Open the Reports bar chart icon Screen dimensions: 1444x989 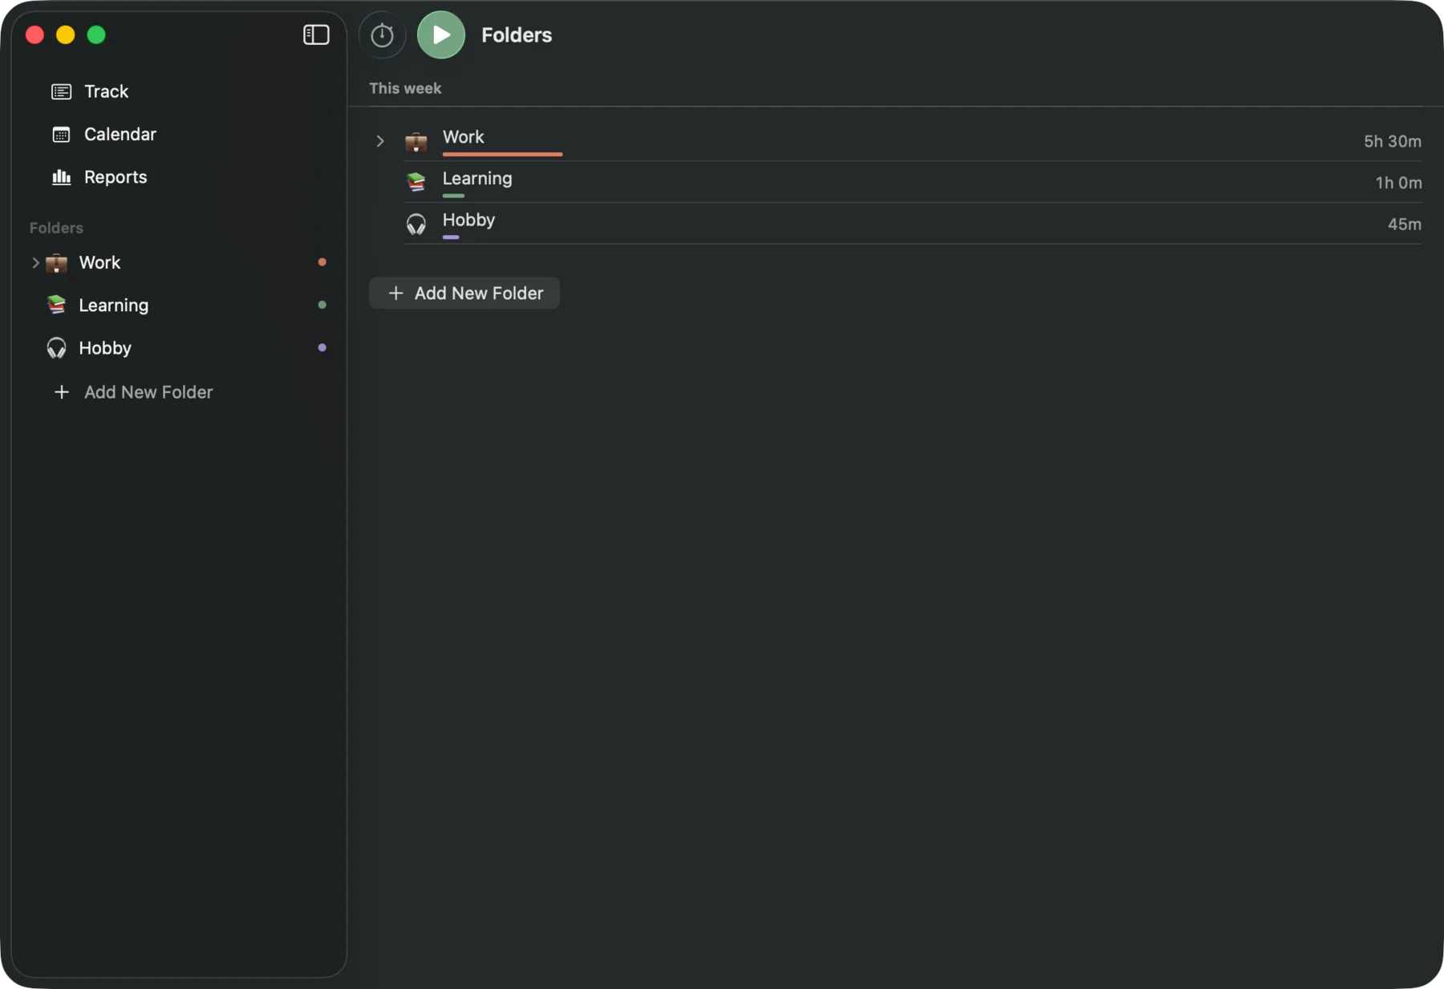pyautogui.click(x=61, y=177)
